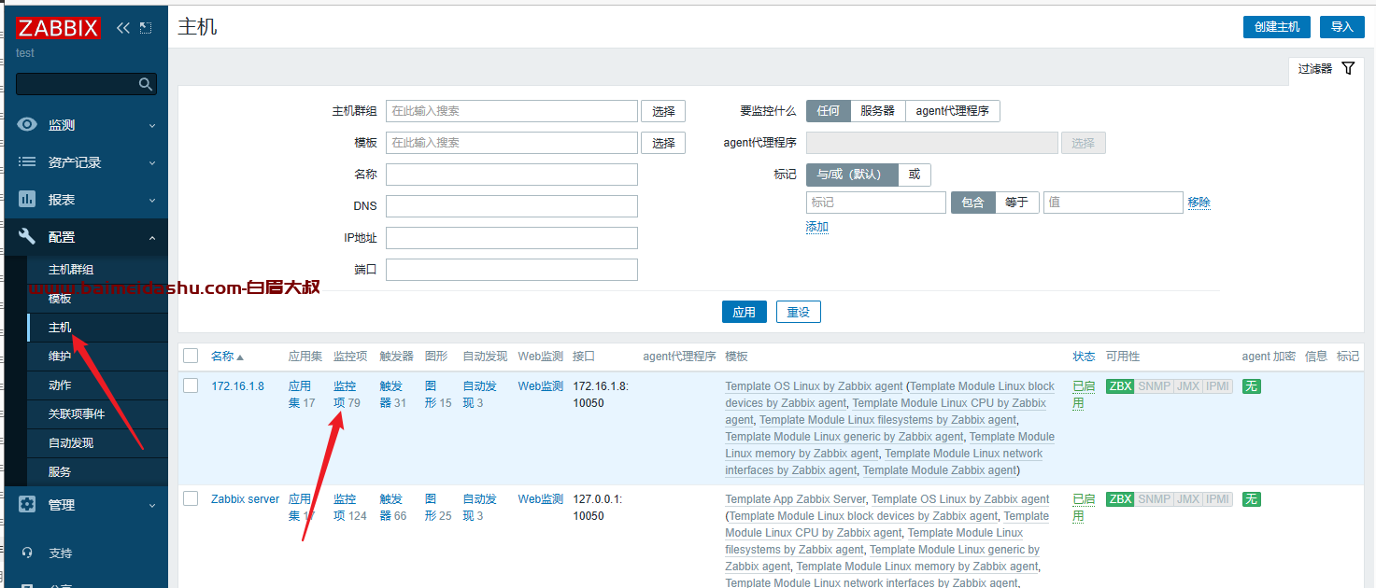Open 主机 in sidebar

(x=97, y=328)
